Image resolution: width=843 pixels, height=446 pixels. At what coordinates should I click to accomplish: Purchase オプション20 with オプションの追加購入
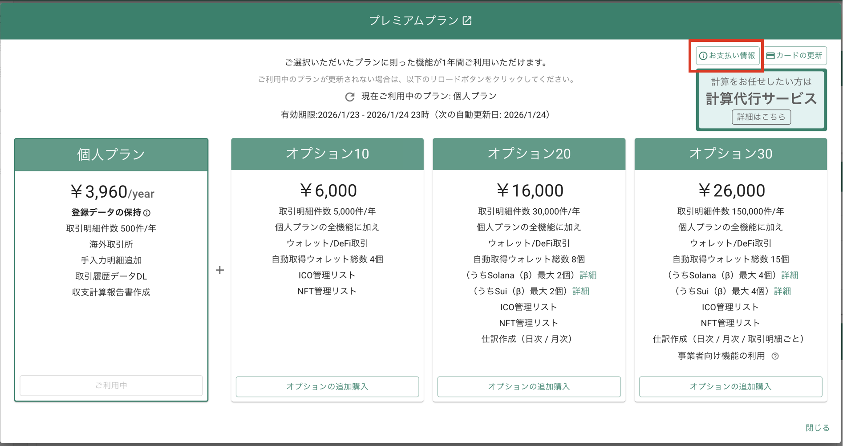tap(529, 386)
